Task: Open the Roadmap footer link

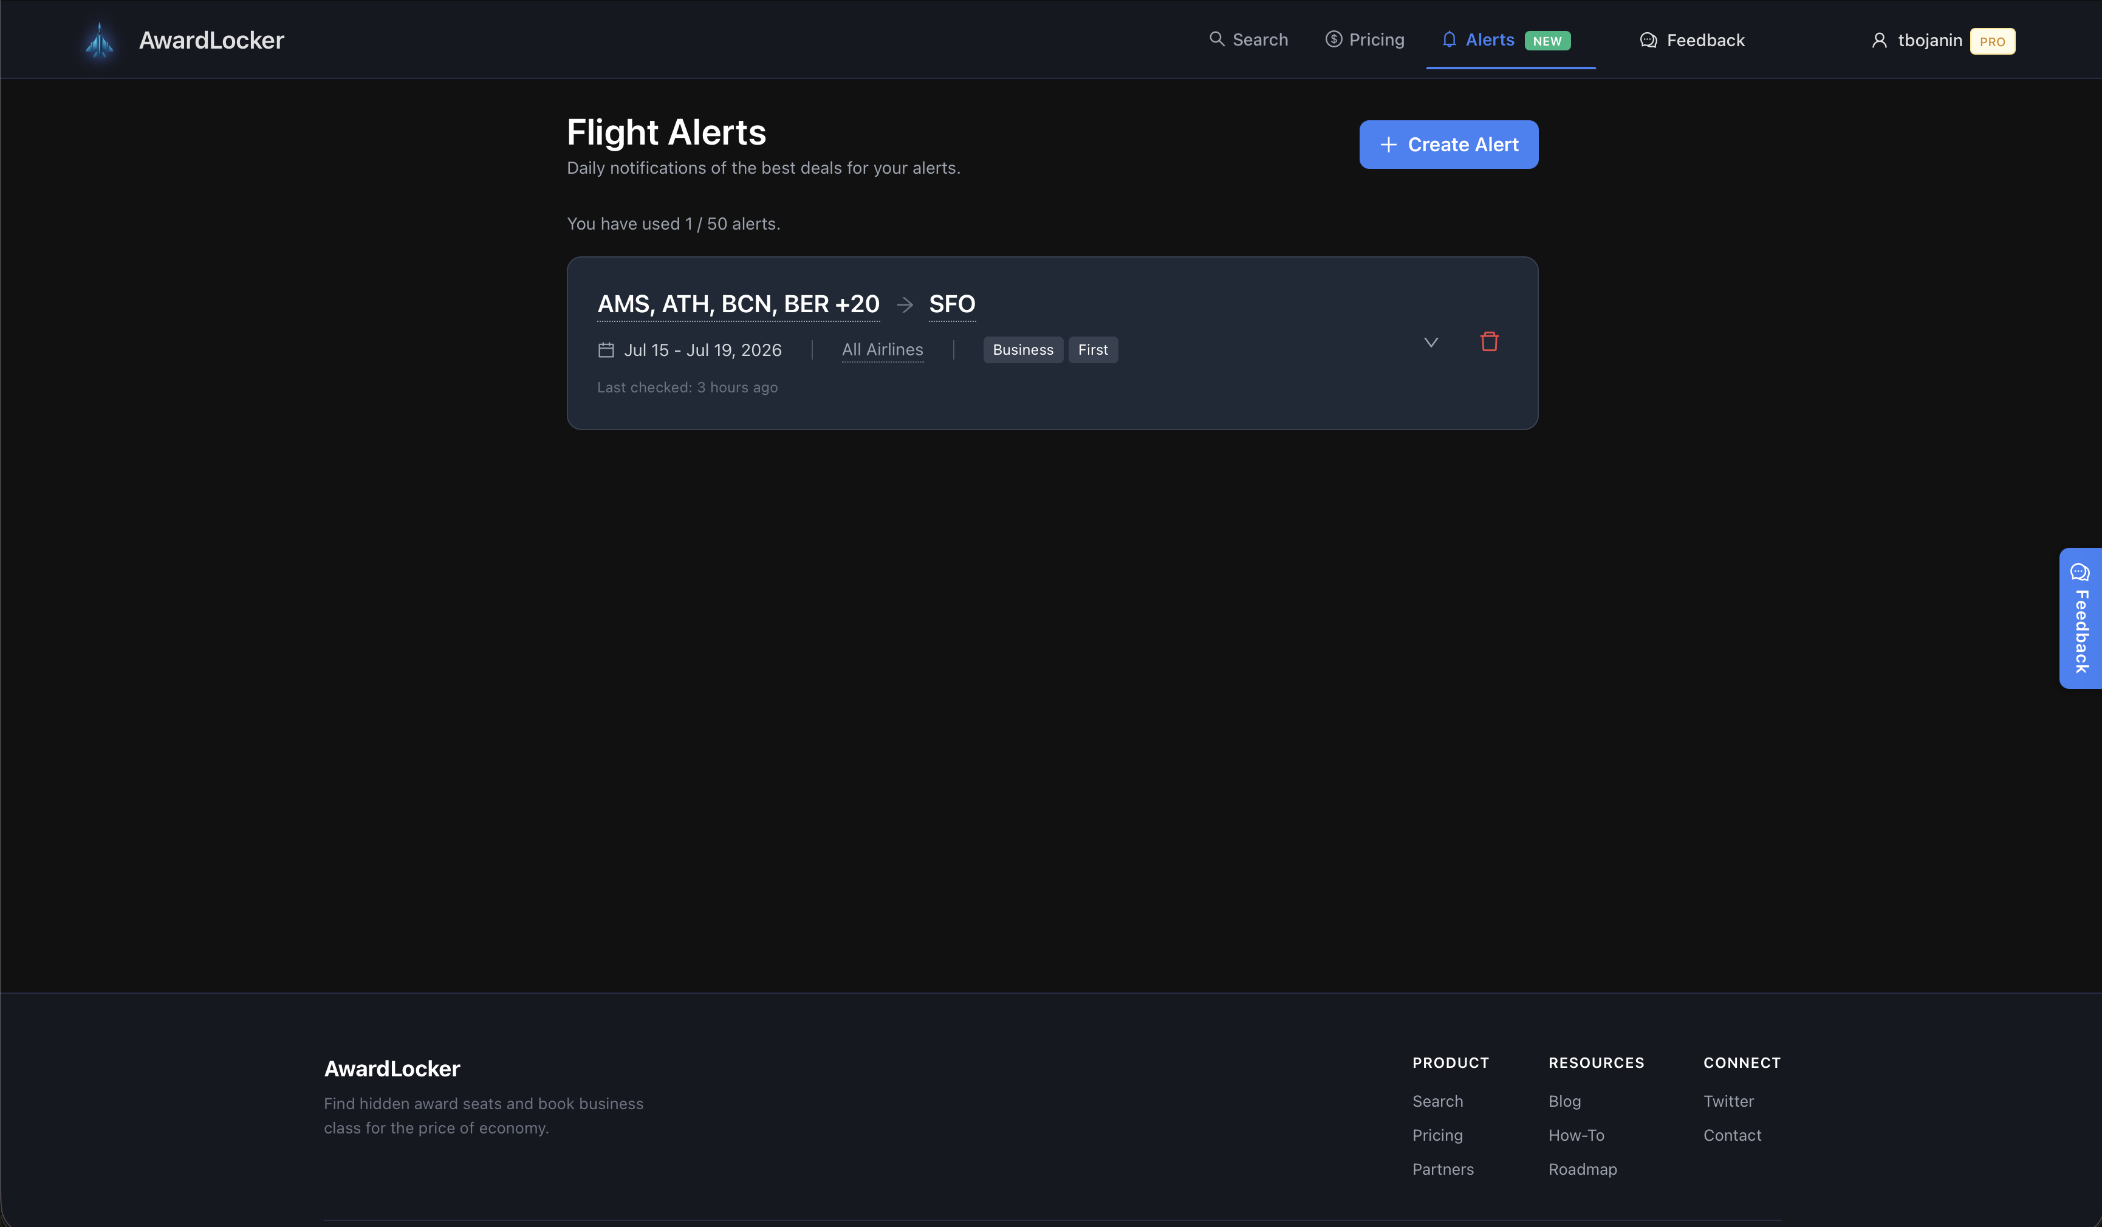Action: pos(1583,1169)
